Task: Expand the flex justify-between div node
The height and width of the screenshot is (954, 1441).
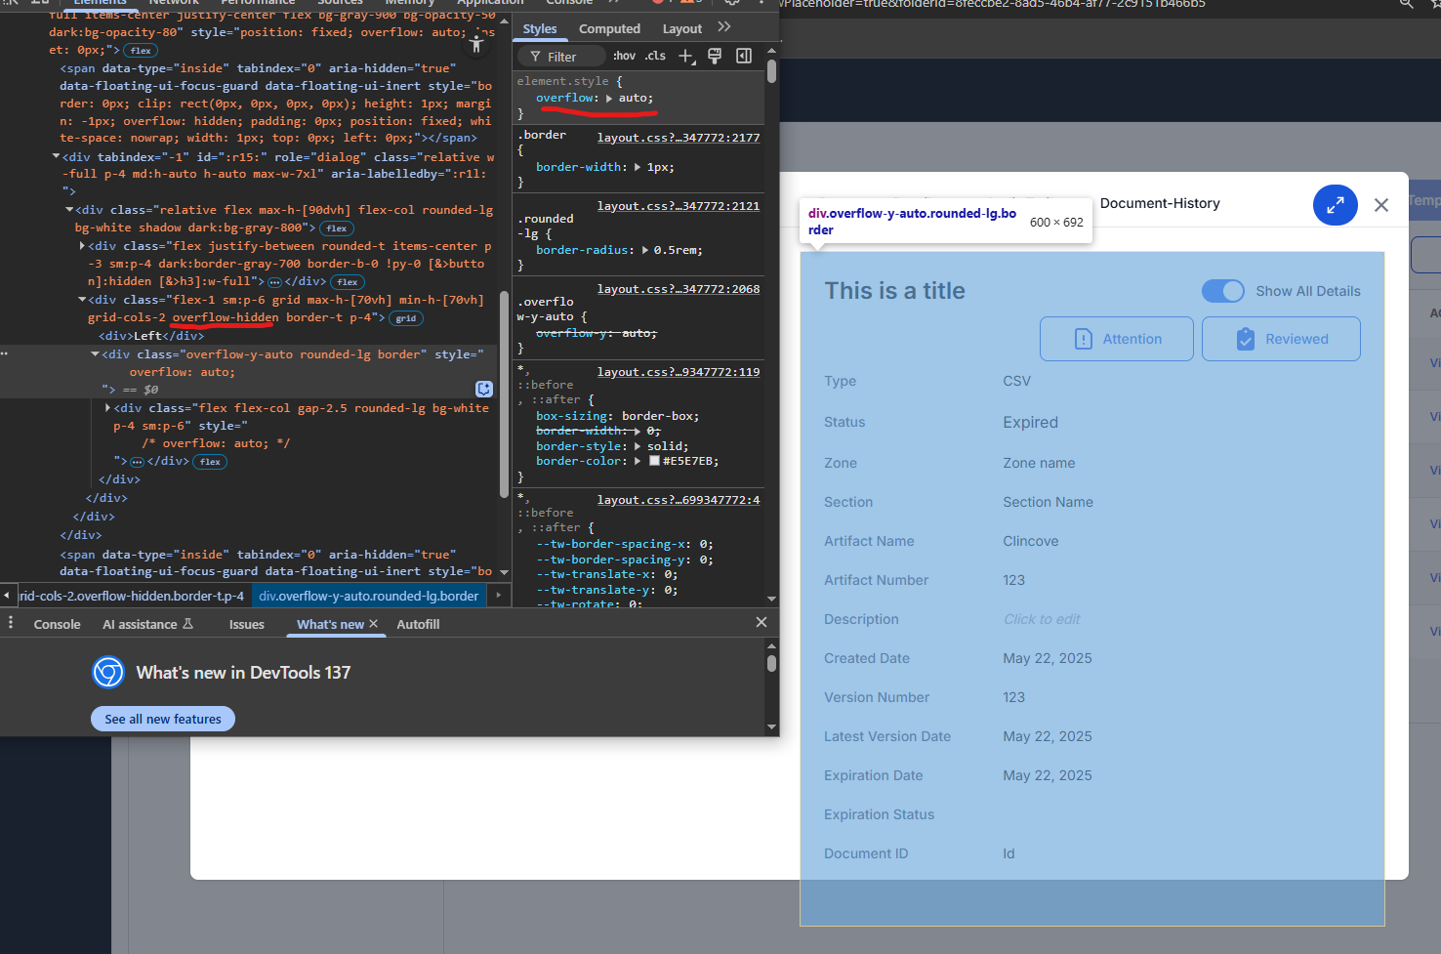Action: tap(82, 246)
